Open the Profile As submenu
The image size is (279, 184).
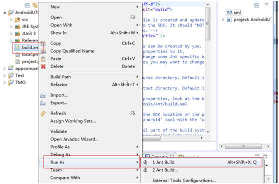click(91, 147)
